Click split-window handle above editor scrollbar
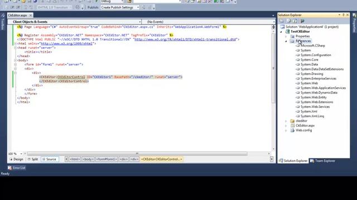Image resolution: width=357 pixels, height=200 pixels. coord(273,27)
